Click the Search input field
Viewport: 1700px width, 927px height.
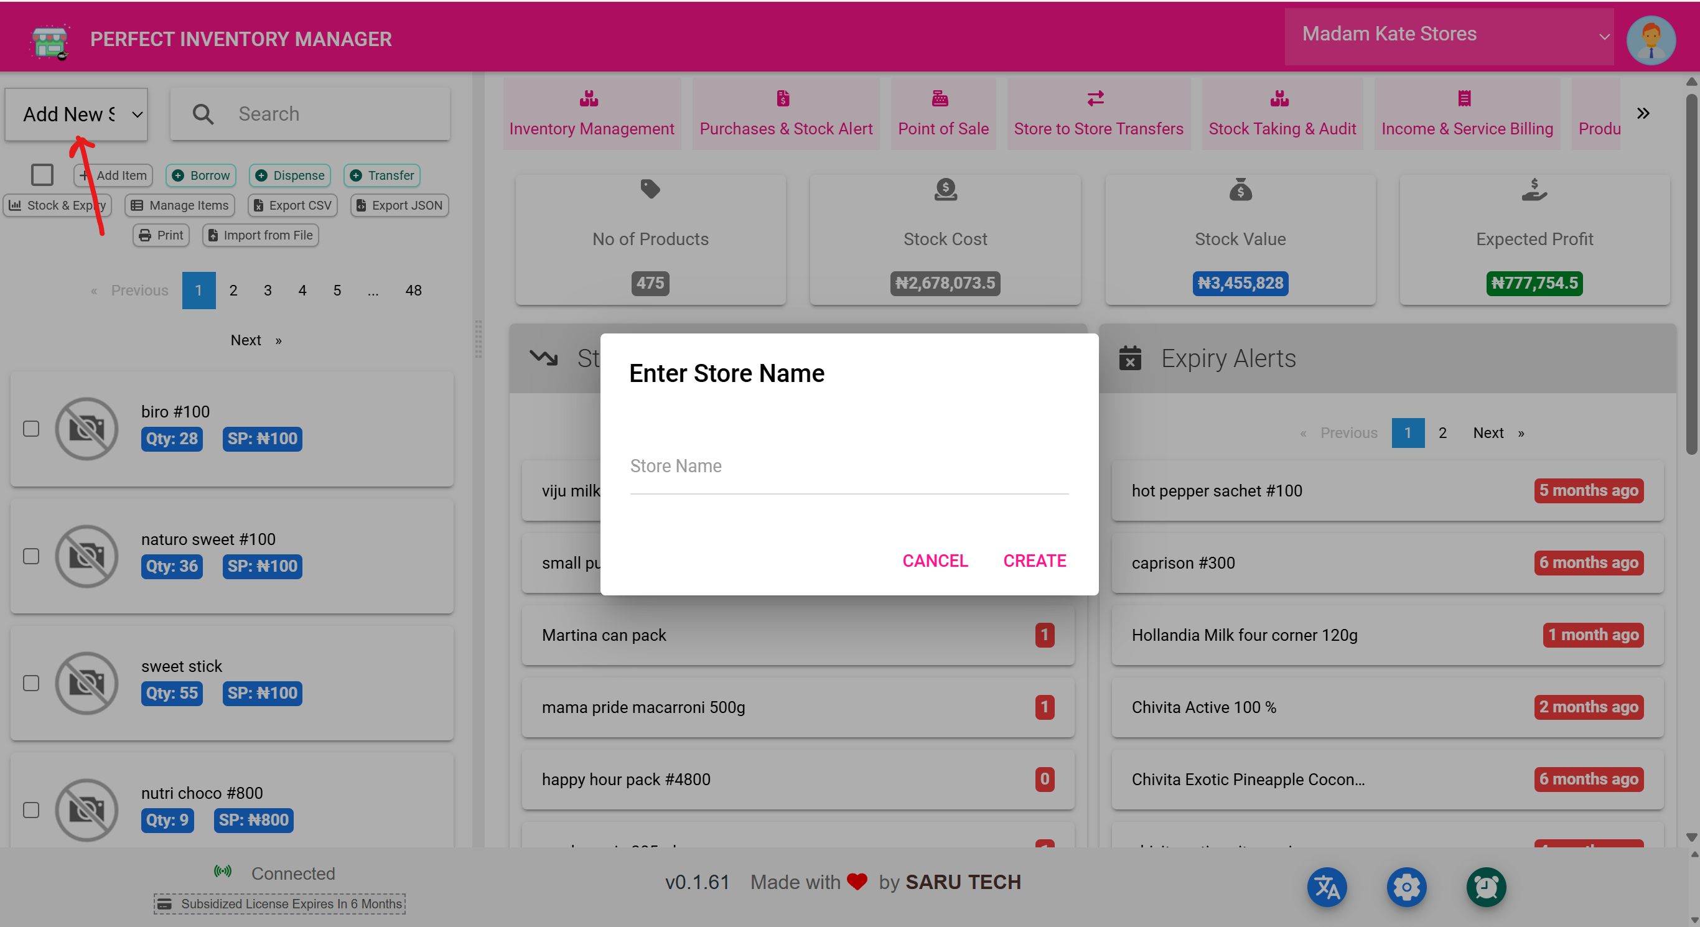tap(309, 114)
